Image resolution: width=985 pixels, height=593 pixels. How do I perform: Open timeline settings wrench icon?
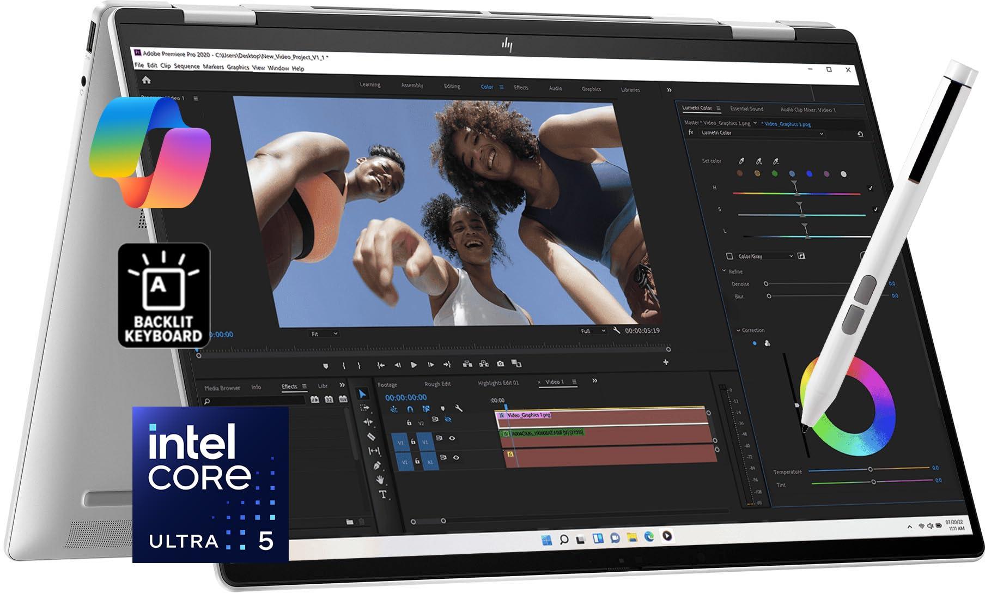pyautogui.click(x=459, y=408)
